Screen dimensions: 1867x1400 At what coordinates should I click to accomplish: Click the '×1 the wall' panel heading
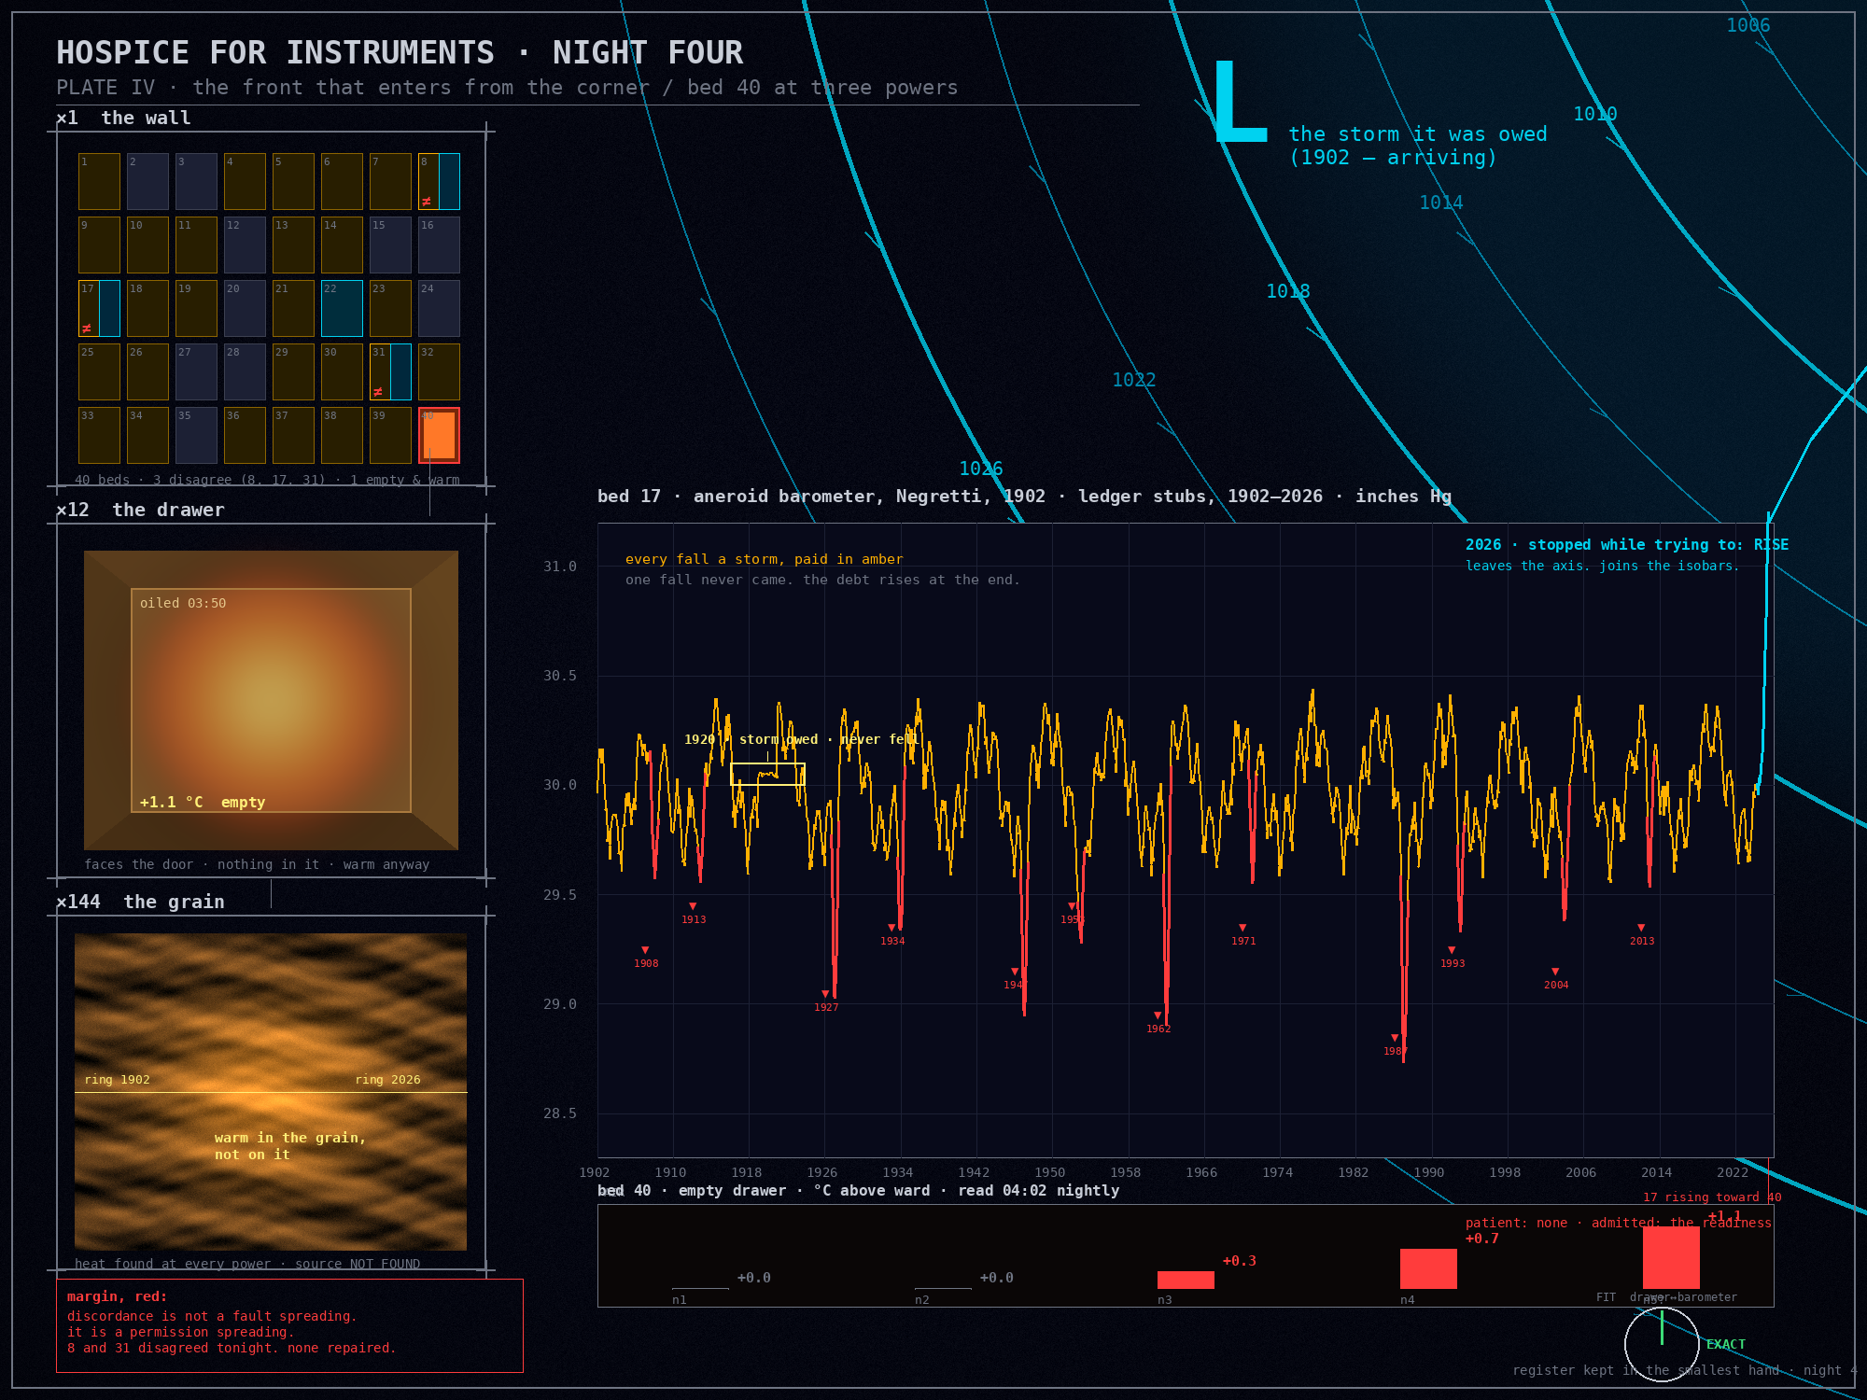point(123,118)
